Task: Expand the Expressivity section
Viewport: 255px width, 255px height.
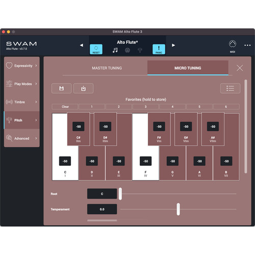Action: (x=22, y=66)
